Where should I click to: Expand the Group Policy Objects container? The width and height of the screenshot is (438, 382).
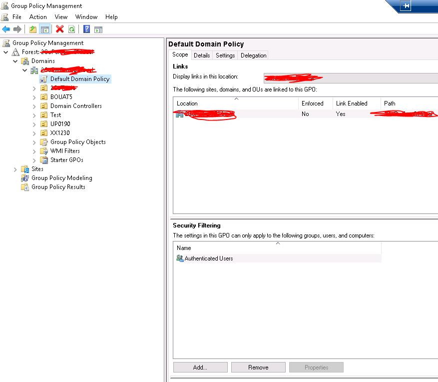pyautogui.click(x=34, y=142)
